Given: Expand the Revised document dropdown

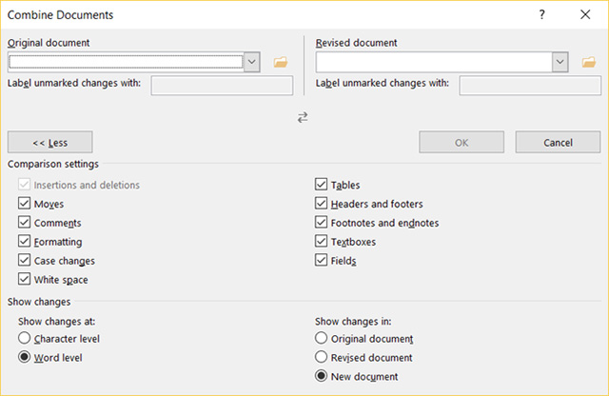Looking at the screenshot, I should pos(560,62).
